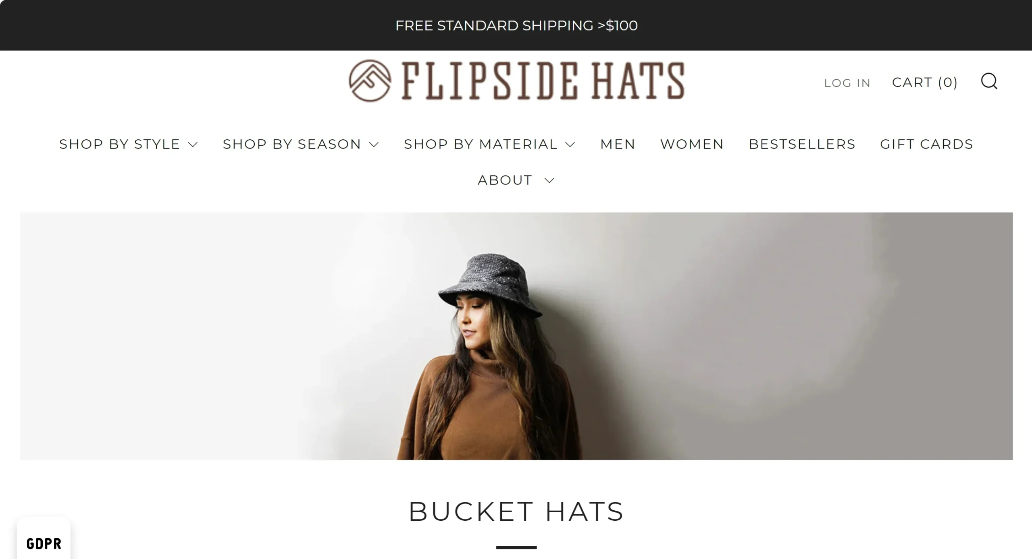Image resolution: width=1032 pixels, height=559 pixels.
Task: Click the About menu label
Action: [x=505, y=180]
